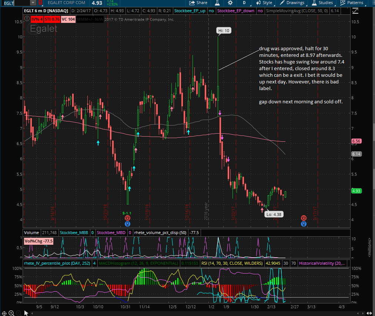Click the 6.14 moving average bubble
375x316 pixels.
tap(356, 154)
